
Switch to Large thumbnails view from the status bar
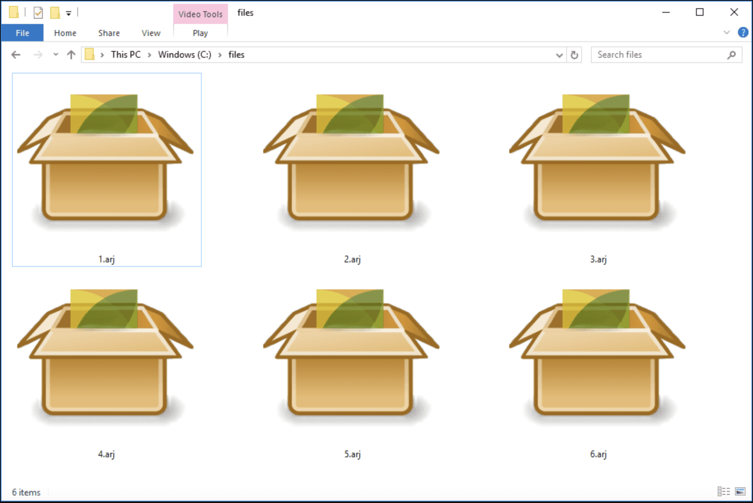pos(741,492)
